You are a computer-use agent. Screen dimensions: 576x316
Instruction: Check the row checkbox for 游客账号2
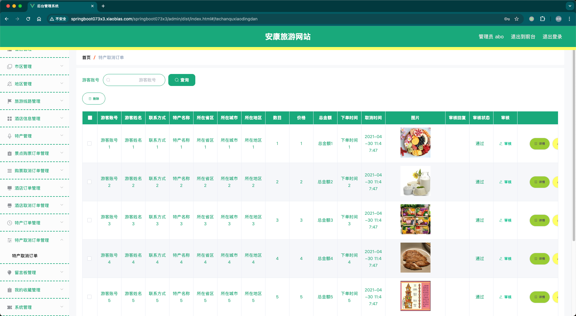point(89,182)
